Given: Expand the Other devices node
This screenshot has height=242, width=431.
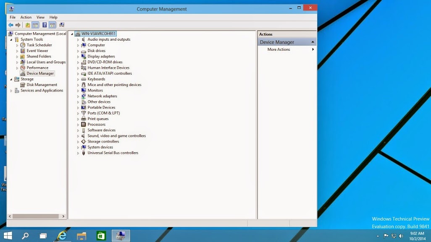Looking at the screenshot, I should tap(78, 102).
